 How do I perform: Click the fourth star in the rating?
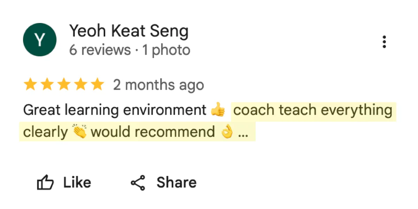80,85
